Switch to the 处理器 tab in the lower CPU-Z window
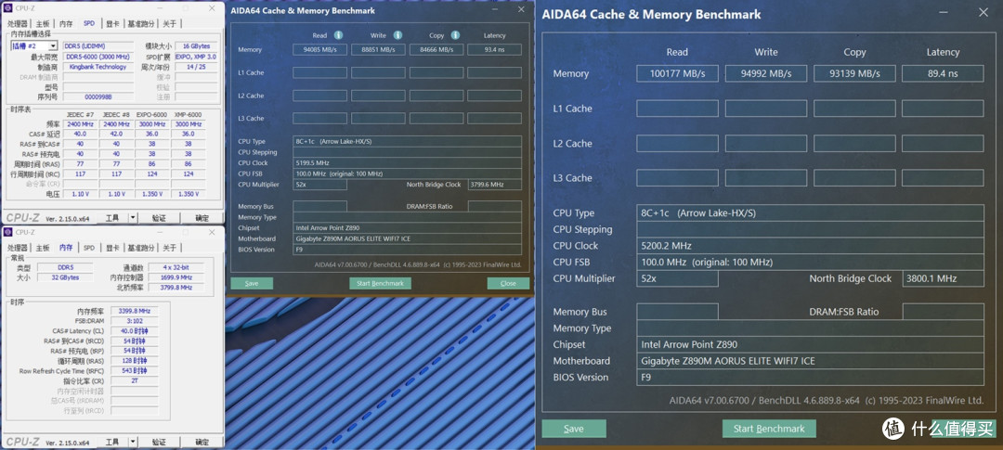The height and width of the screenshot is (450, 1003). tap(18, 248)
